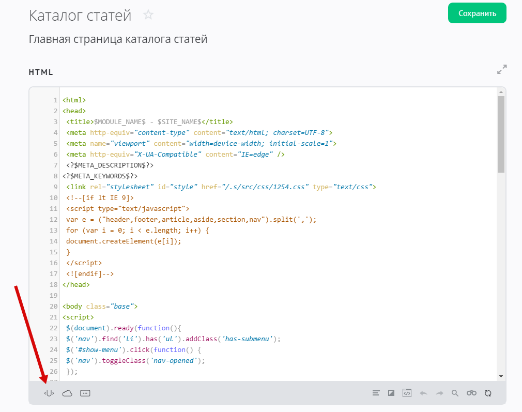The image size is (522, 412).
Task: Click on the <title> tag code line
Action: pyautogui.click(x=149, y=122)
